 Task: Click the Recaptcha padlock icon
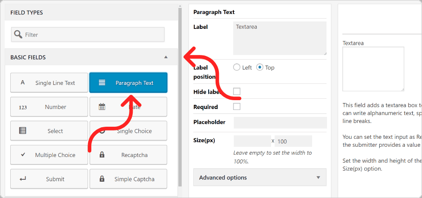[x=102, y=155]
